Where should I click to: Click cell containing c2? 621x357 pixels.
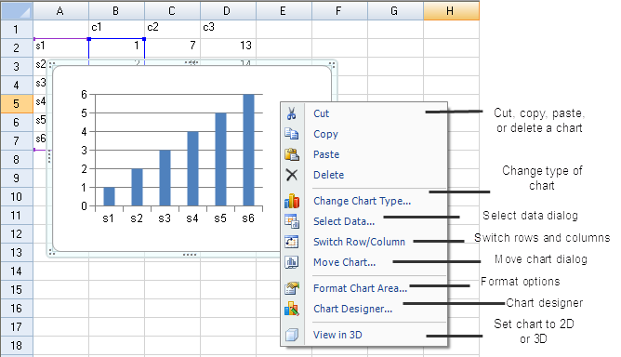click(x=172, y=30)
